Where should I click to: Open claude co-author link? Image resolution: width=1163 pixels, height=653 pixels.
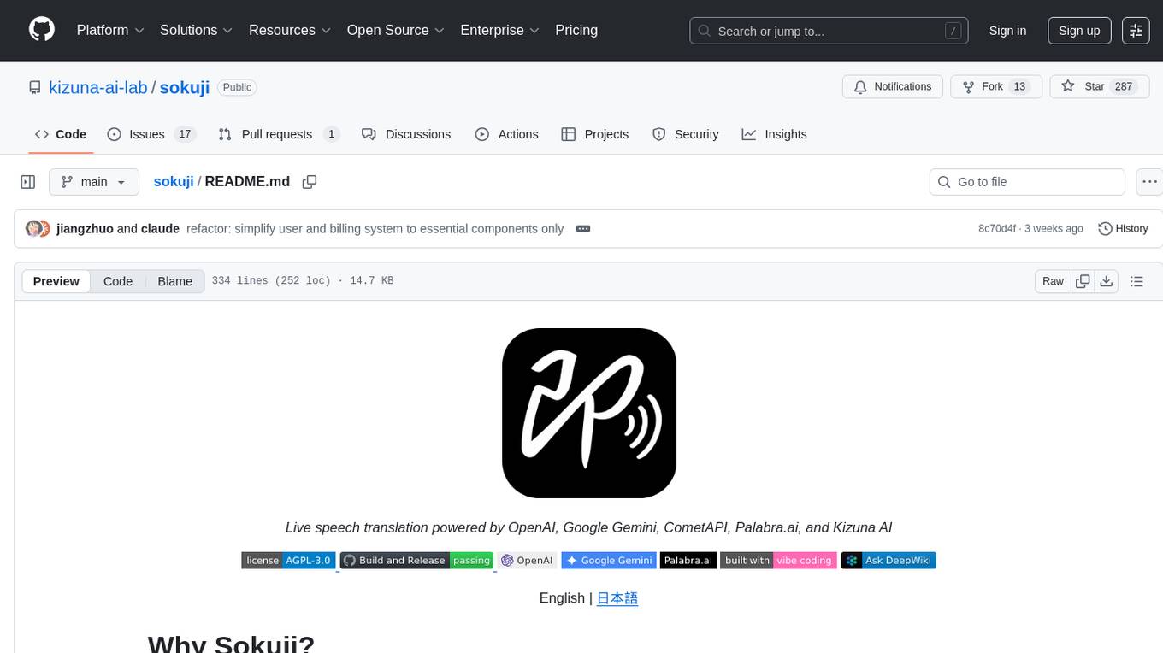click(160, 228)
